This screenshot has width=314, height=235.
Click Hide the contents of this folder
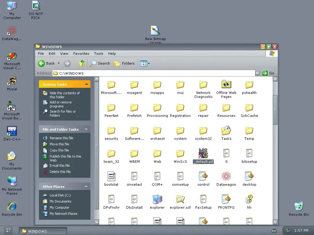pos(64,95)
